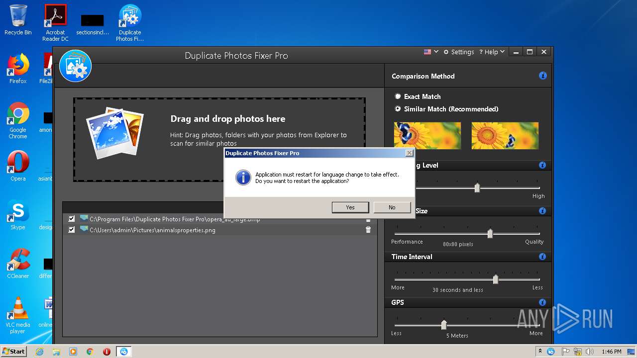Click the left sunflower comparison thumbnail
This screenshot has width=637, height=358.
(427, 136)
